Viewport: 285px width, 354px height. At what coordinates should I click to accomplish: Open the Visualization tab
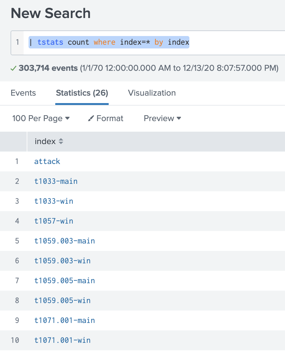coord(152,93)
